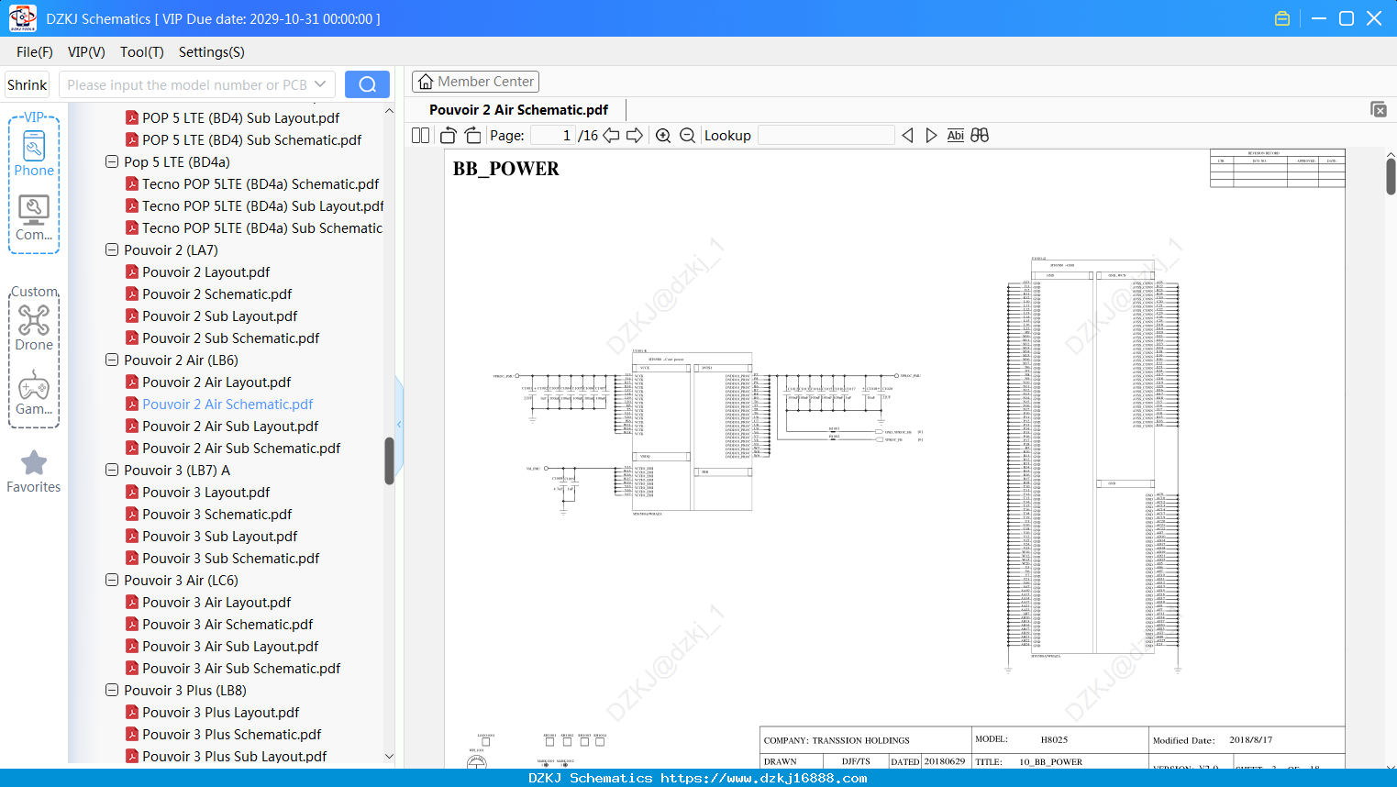Focus the model number search field
This screenshot has width=1397, height=787.
click(186, 84)
